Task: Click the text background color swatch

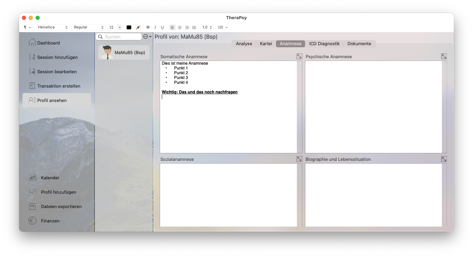Action: coord(138,27)
